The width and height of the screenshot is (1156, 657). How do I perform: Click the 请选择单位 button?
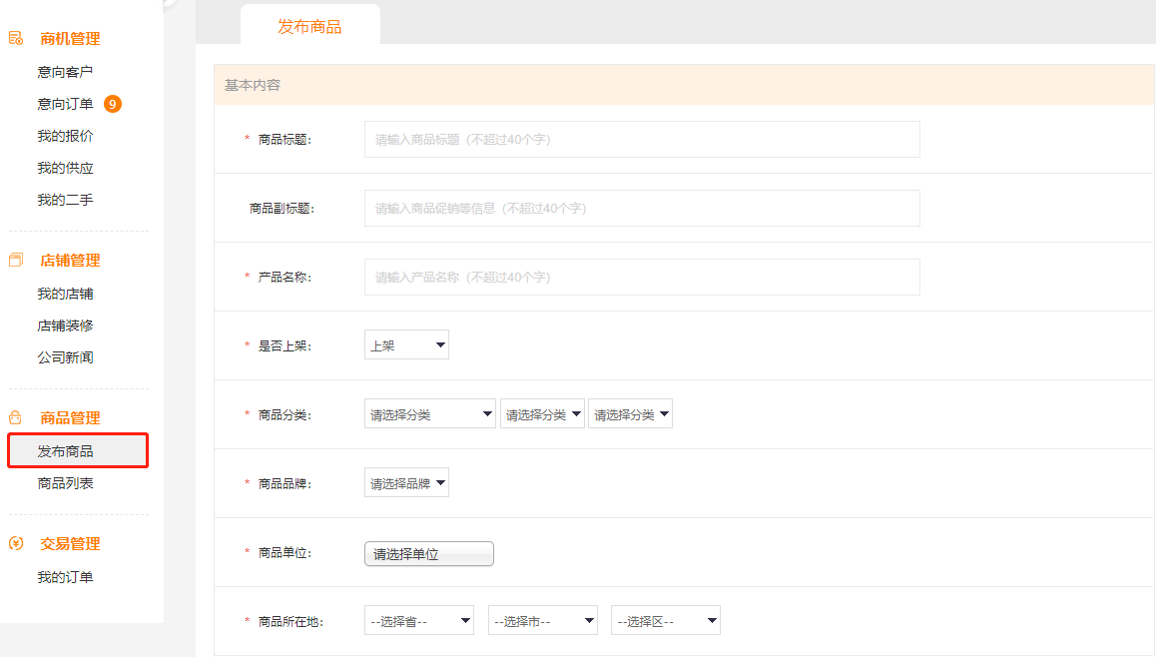(428, 553)
